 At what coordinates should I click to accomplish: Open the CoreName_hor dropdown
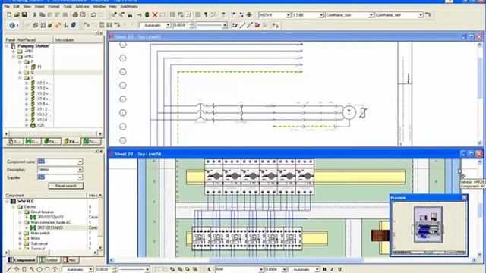tap(371, 15)
